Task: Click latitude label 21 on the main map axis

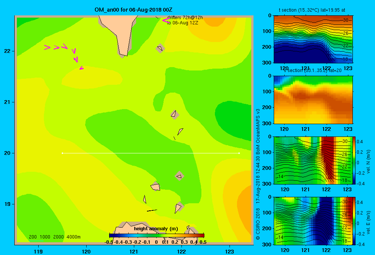Action: point(7,102)
